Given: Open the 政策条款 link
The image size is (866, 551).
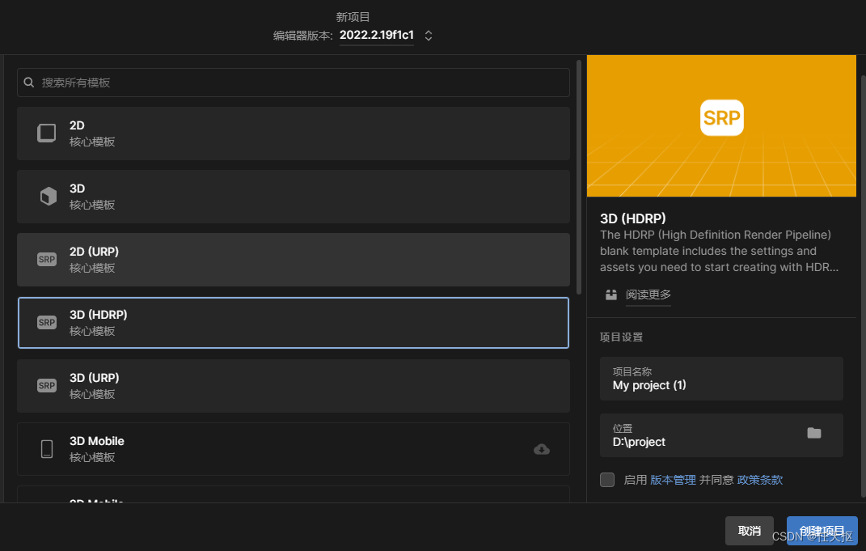Looking at the screenshot, I should click(760, 480).
